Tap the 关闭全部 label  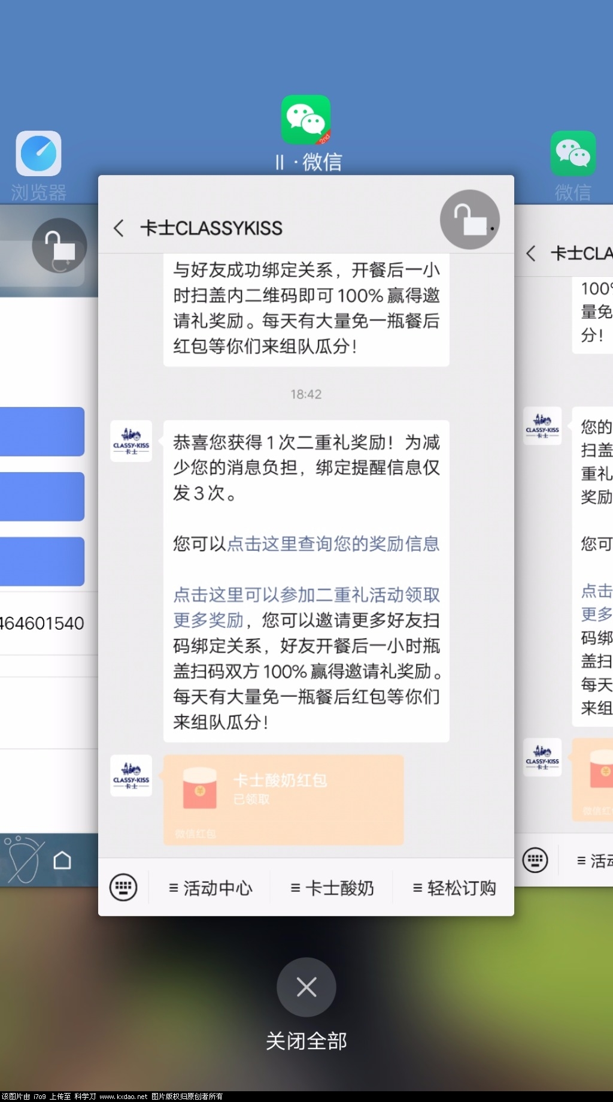pyautogui.click(x=306, y=1041)
